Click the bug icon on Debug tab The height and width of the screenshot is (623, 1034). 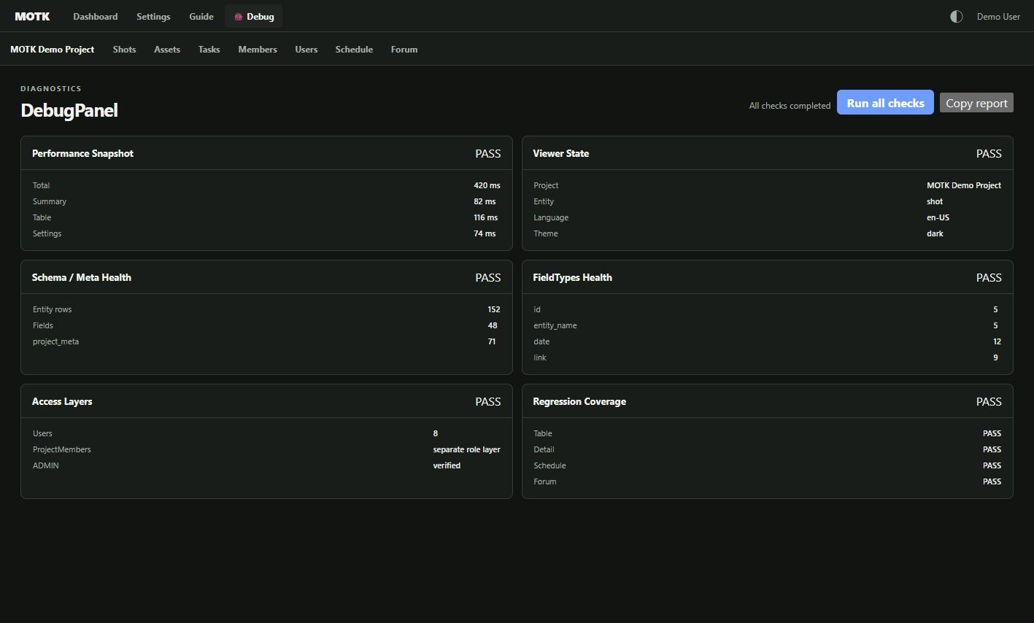(238, 17)
